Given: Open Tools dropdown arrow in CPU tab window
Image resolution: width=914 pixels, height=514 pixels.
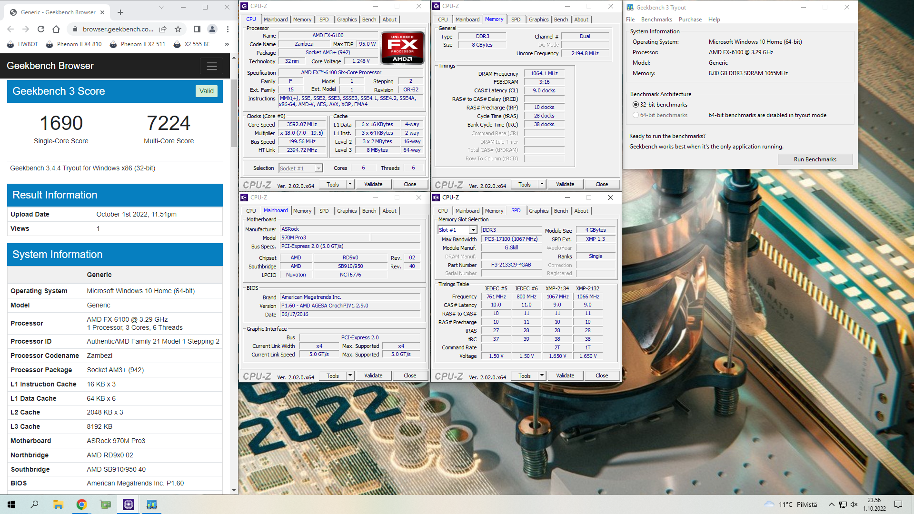Looking at the screenshot, I should click(350, 184).
